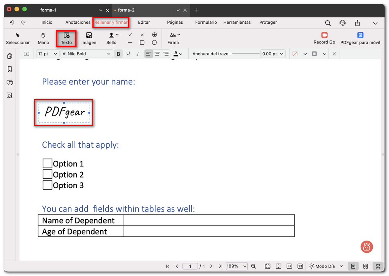Check the Option 1 checkbox
This screenshot has height=276, width=389.
(47, 163)
